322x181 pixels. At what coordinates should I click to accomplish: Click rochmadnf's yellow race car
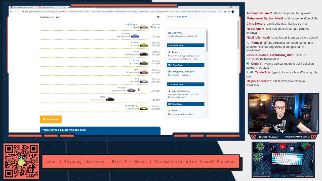click(x=144, y=108)
